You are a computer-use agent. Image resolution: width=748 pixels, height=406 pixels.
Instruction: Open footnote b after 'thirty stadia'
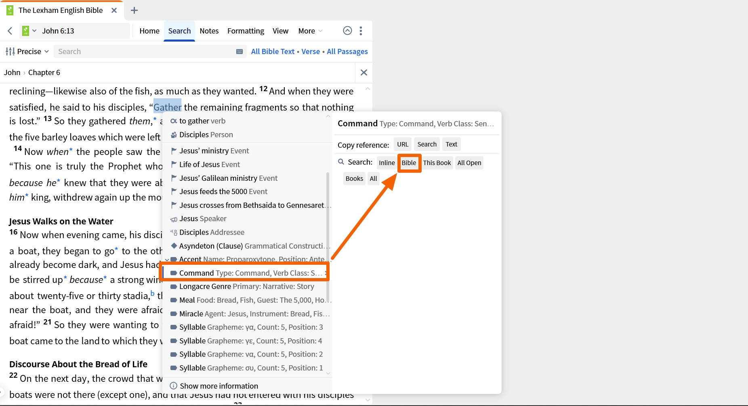[153, 293]
